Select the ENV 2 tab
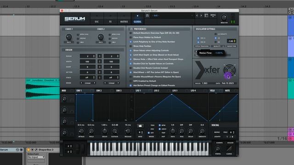This screenshot has width=294, height=165. click(x=99, y=91)
